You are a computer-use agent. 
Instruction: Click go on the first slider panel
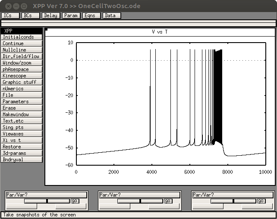click(75, 201)
